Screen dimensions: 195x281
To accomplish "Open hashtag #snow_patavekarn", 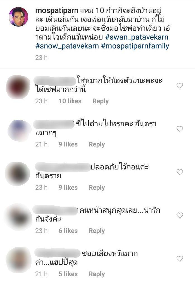I will (x=67, y=46).
